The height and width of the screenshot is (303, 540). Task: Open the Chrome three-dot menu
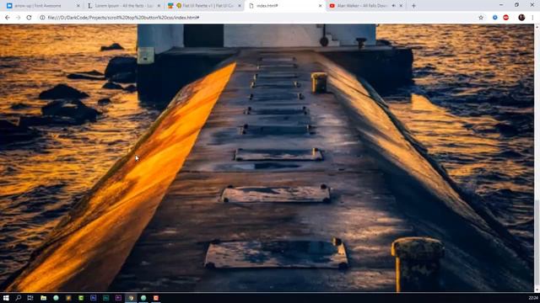point(532,18)
